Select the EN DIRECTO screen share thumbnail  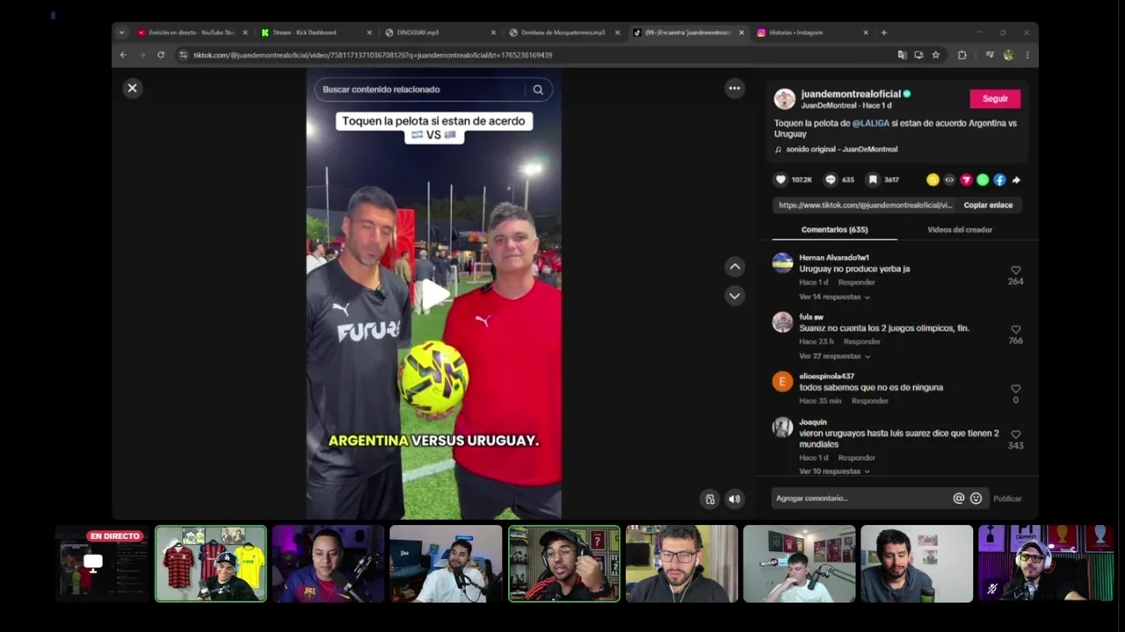click(101, 564)
